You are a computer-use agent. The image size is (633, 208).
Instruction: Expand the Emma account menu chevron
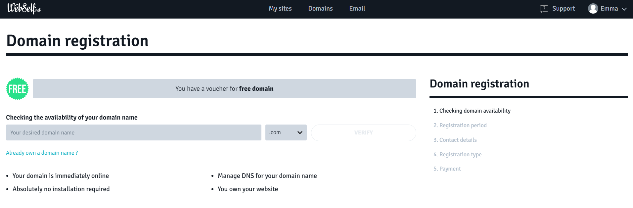(x=624, y=9)
